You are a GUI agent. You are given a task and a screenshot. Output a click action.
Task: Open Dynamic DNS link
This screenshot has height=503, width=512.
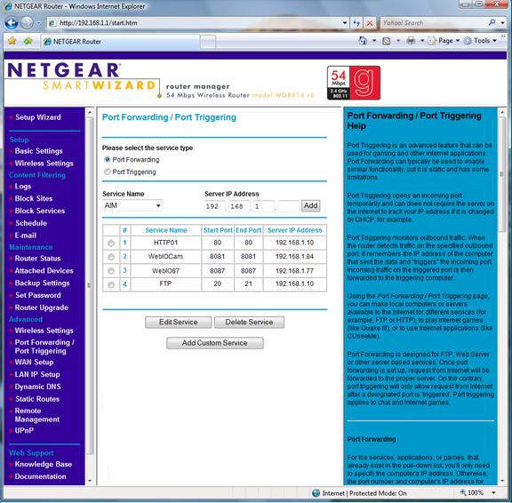38,387
